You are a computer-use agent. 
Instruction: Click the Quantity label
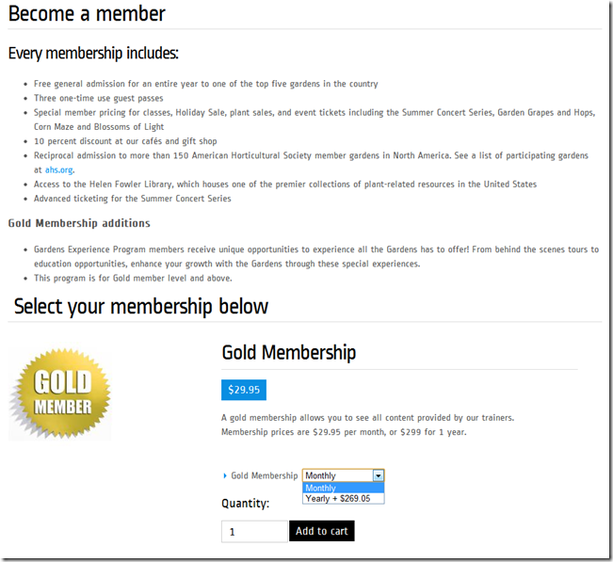coord(245,504)
